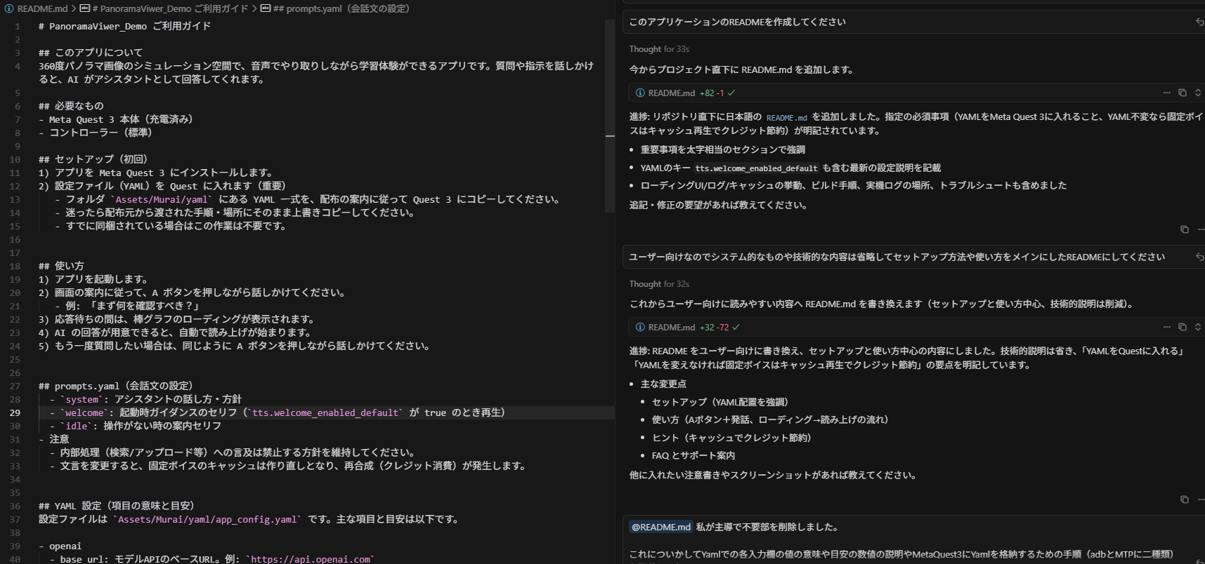This screenshot has height=564, width=1205.
Task: Copy the README.md +32 -72 diff
Action: [1183, 327]
